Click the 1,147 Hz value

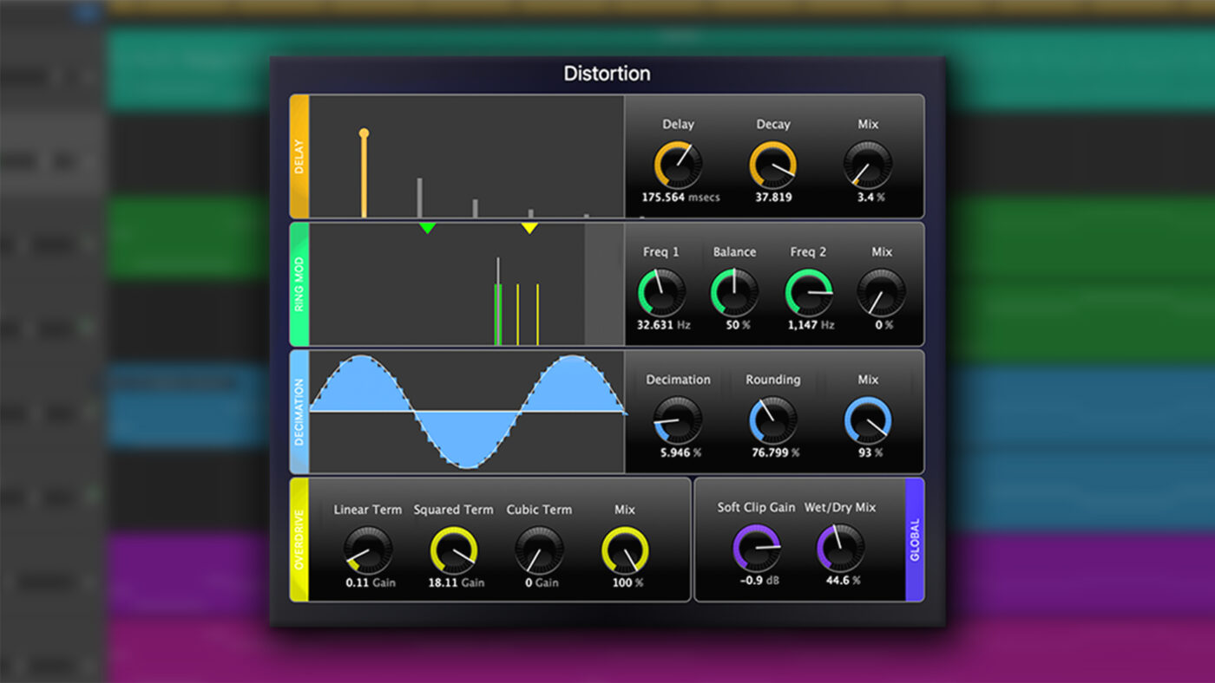click(x=811, y=325)
